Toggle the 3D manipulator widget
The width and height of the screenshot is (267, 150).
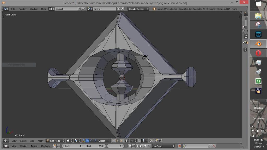click(x=83, y=141)
